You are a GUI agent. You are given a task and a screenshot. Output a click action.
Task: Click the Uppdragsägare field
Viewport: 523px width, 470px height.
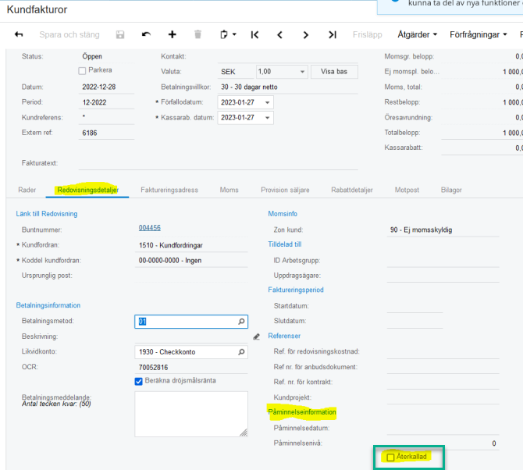(443, 276)
